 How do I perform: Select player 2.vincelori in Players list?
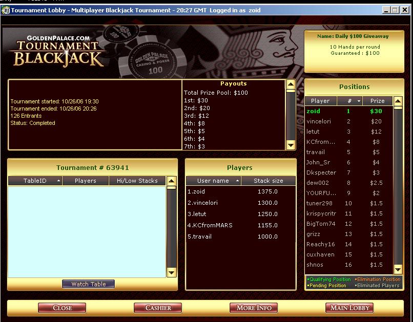[x=240, y=203]
